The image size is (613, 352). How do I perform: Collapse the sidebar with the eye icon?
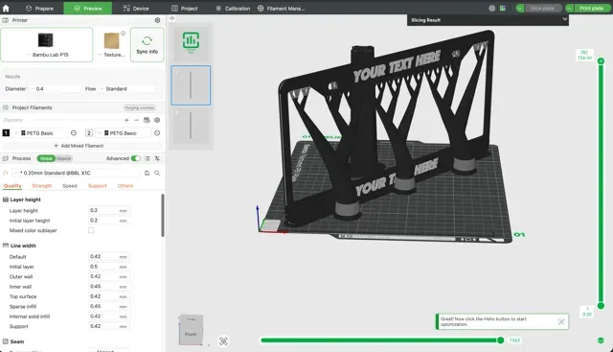(171, 18)
